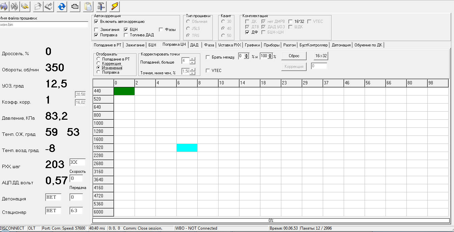Screen dimensions: 454x232
Task: Click the '16->32' button
Action: (x=321, y=56)
